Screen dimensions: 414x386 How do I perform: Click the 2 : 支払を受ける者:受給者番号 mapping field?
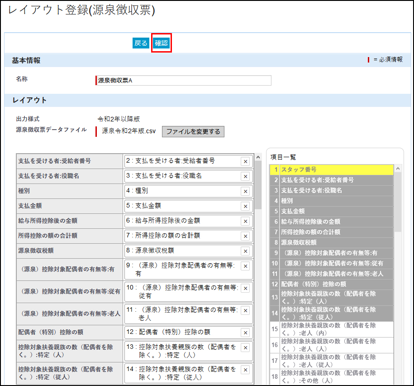(x=189, y=161)
